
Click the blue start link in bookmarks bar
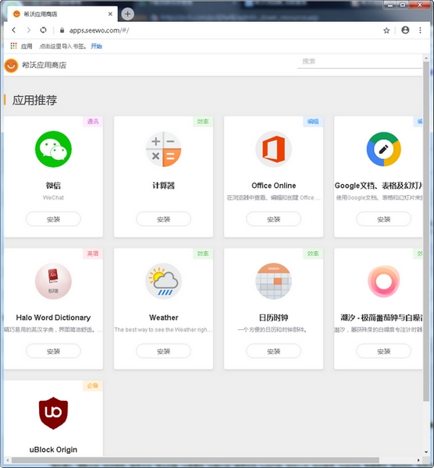pos(97,46)
